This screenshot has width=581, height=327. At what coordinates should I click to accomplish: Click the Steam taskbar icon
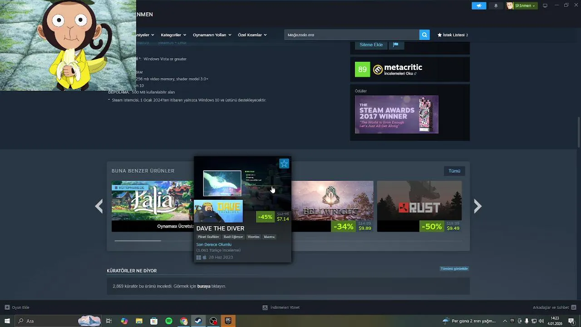198,321
